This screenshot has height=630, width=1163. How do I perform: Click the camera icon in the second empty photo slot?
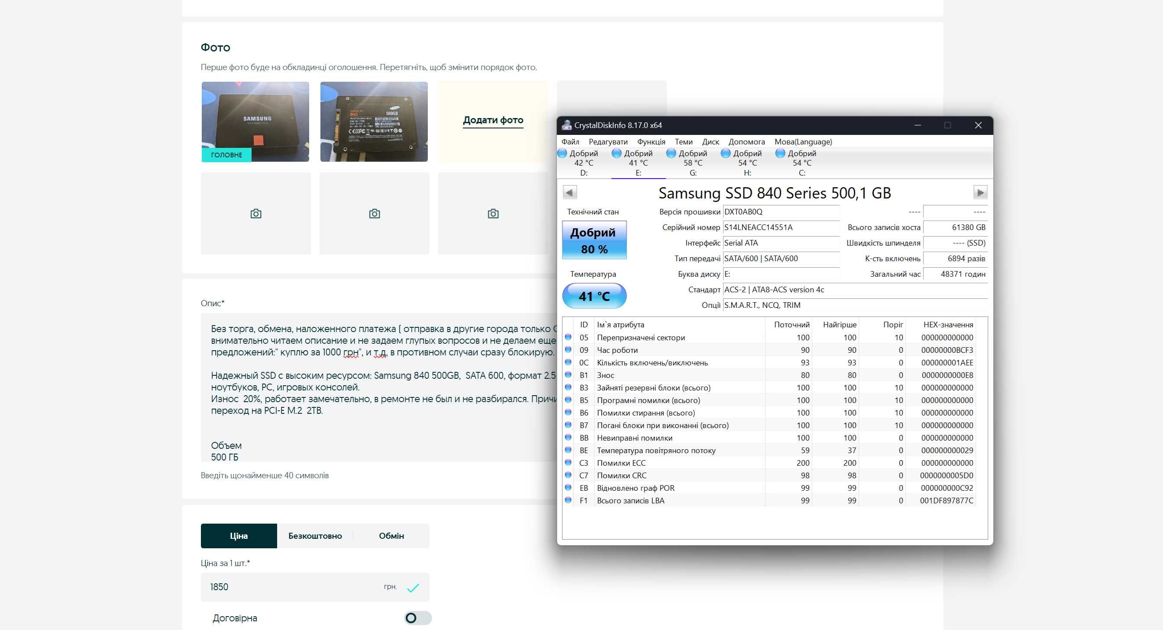pyautogui.click(x=375, y=214)
